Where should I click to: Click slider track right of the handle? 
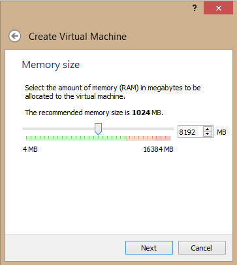(x=138, y=129)
